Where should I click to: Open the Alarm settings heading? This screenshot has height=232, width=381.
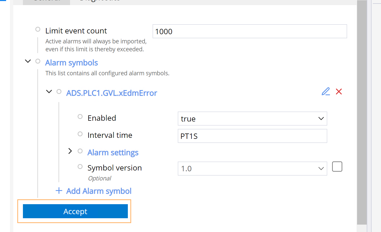tap(113, 153)
